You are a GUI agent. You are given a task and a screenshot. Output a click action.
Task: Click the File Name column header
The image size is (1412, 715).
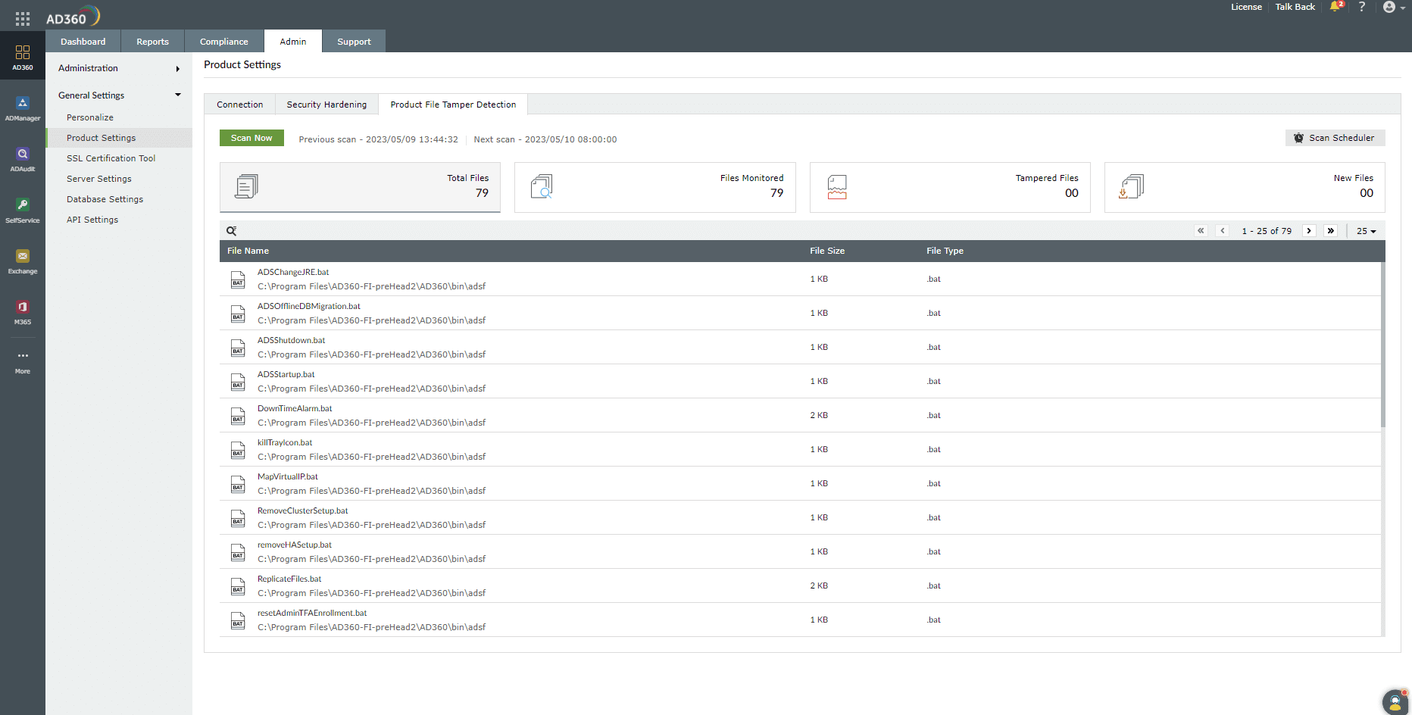pos(248,251)
